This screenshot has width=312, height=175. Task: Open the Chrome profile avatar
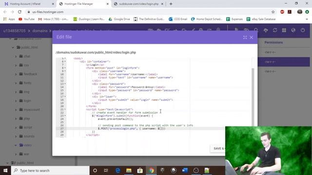(300, 12)
